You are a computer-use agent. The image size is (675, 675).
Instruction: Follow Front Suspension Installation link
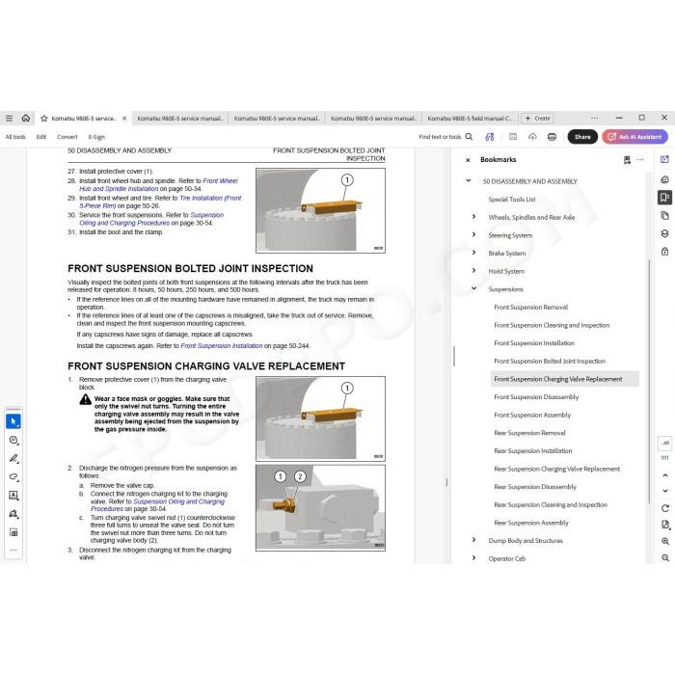coord(221,345)
